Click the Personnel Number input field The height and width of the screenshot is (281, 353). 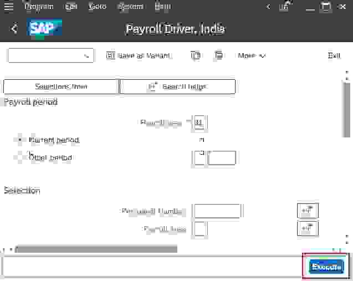click(x=217, y=211)
